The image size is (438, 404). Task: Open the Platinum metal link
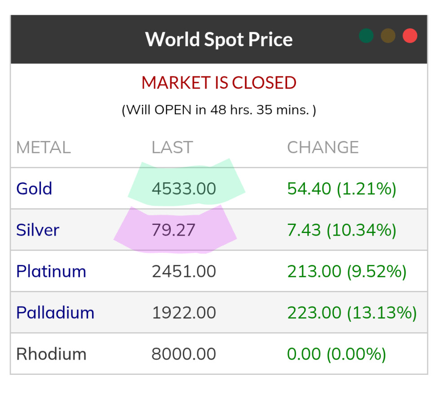(51, 272)
